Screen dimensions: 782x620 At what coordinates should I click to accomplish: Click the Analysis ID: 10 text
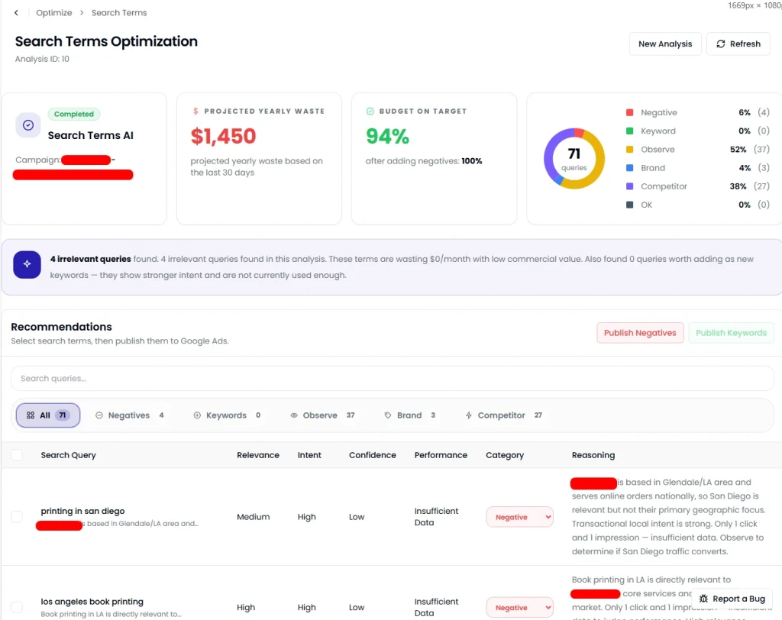(42, 59)
